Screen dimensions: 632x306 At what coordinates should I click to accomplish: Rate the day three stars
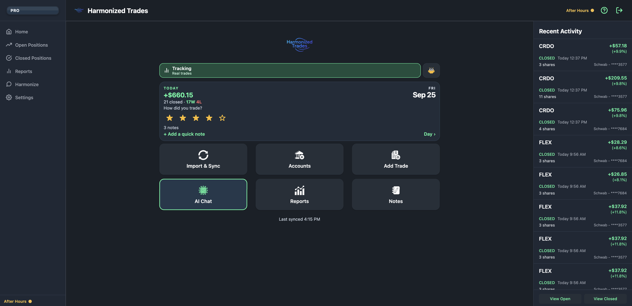click(196, 118)
